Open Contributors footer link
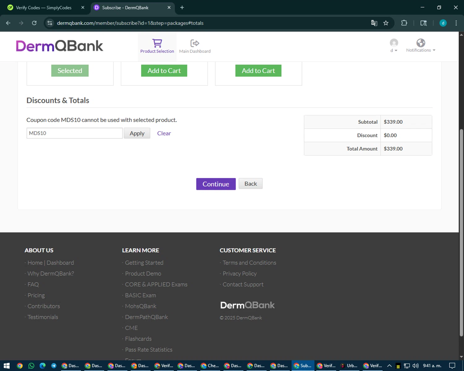464x371 pixels. pyautogui.click(x=44, y=306)
